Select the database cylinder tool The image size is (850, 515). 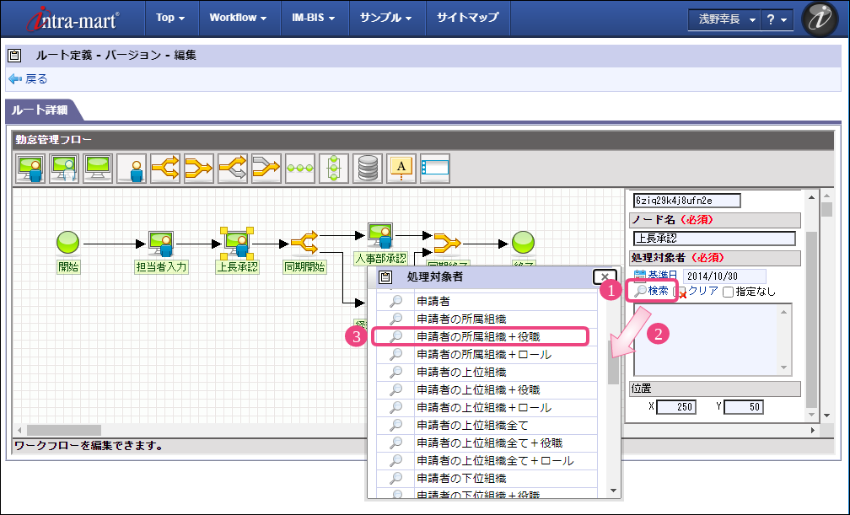[x=368, y=169]
